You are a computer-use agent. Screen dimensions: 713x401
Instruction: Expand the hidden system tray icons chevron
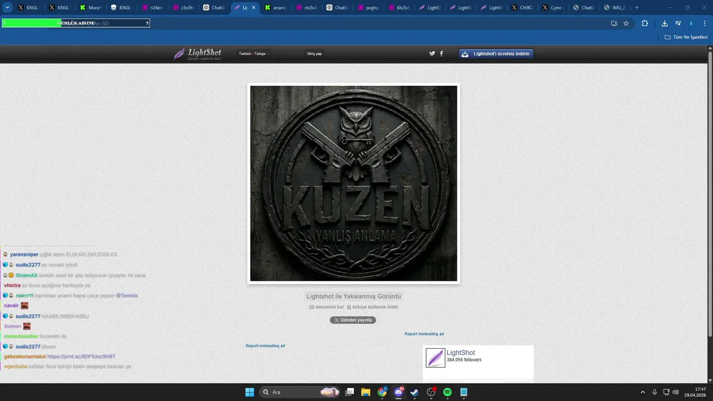click(642, 392)
